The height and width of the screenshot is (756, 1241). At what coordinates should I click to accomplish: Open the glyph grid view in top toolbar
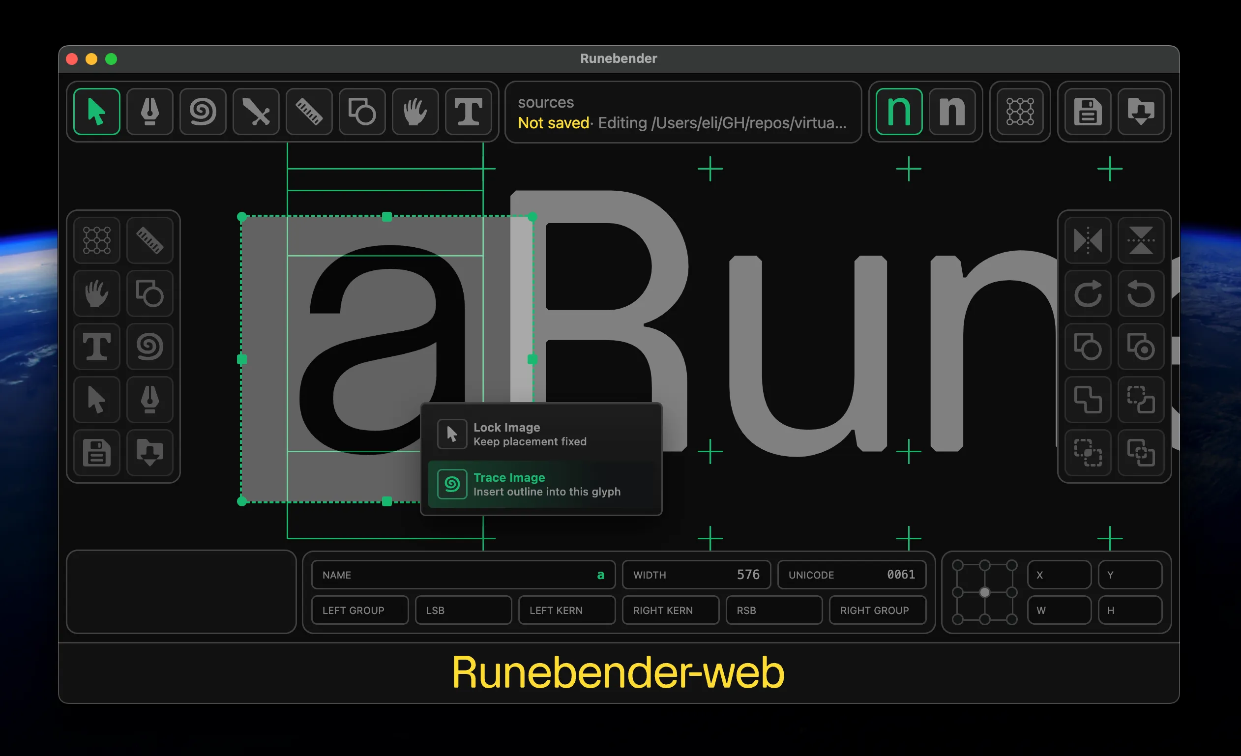1020,111
